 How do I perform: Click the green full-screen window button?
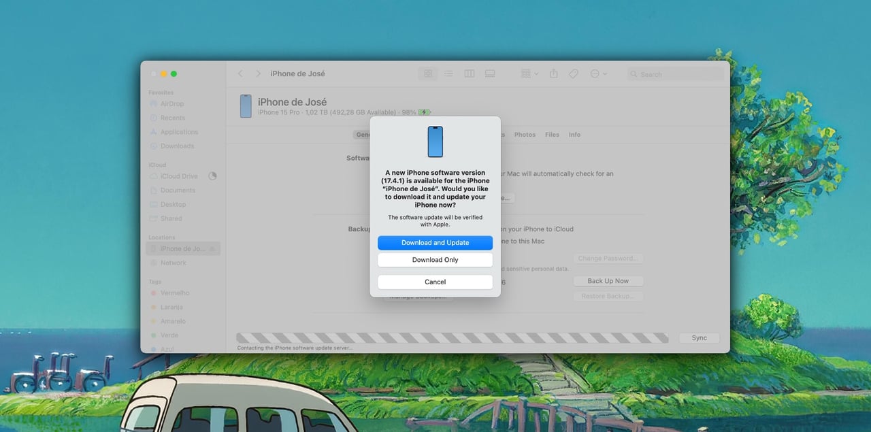click(x=174, y=73)
